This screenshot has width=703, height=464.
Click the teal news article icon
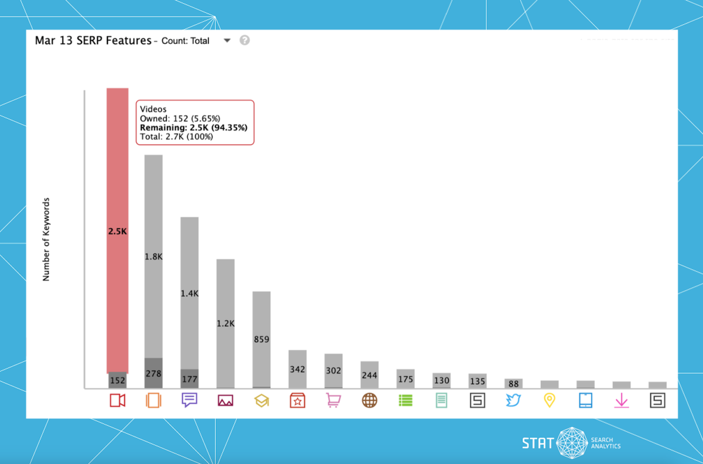pos(442,400)
